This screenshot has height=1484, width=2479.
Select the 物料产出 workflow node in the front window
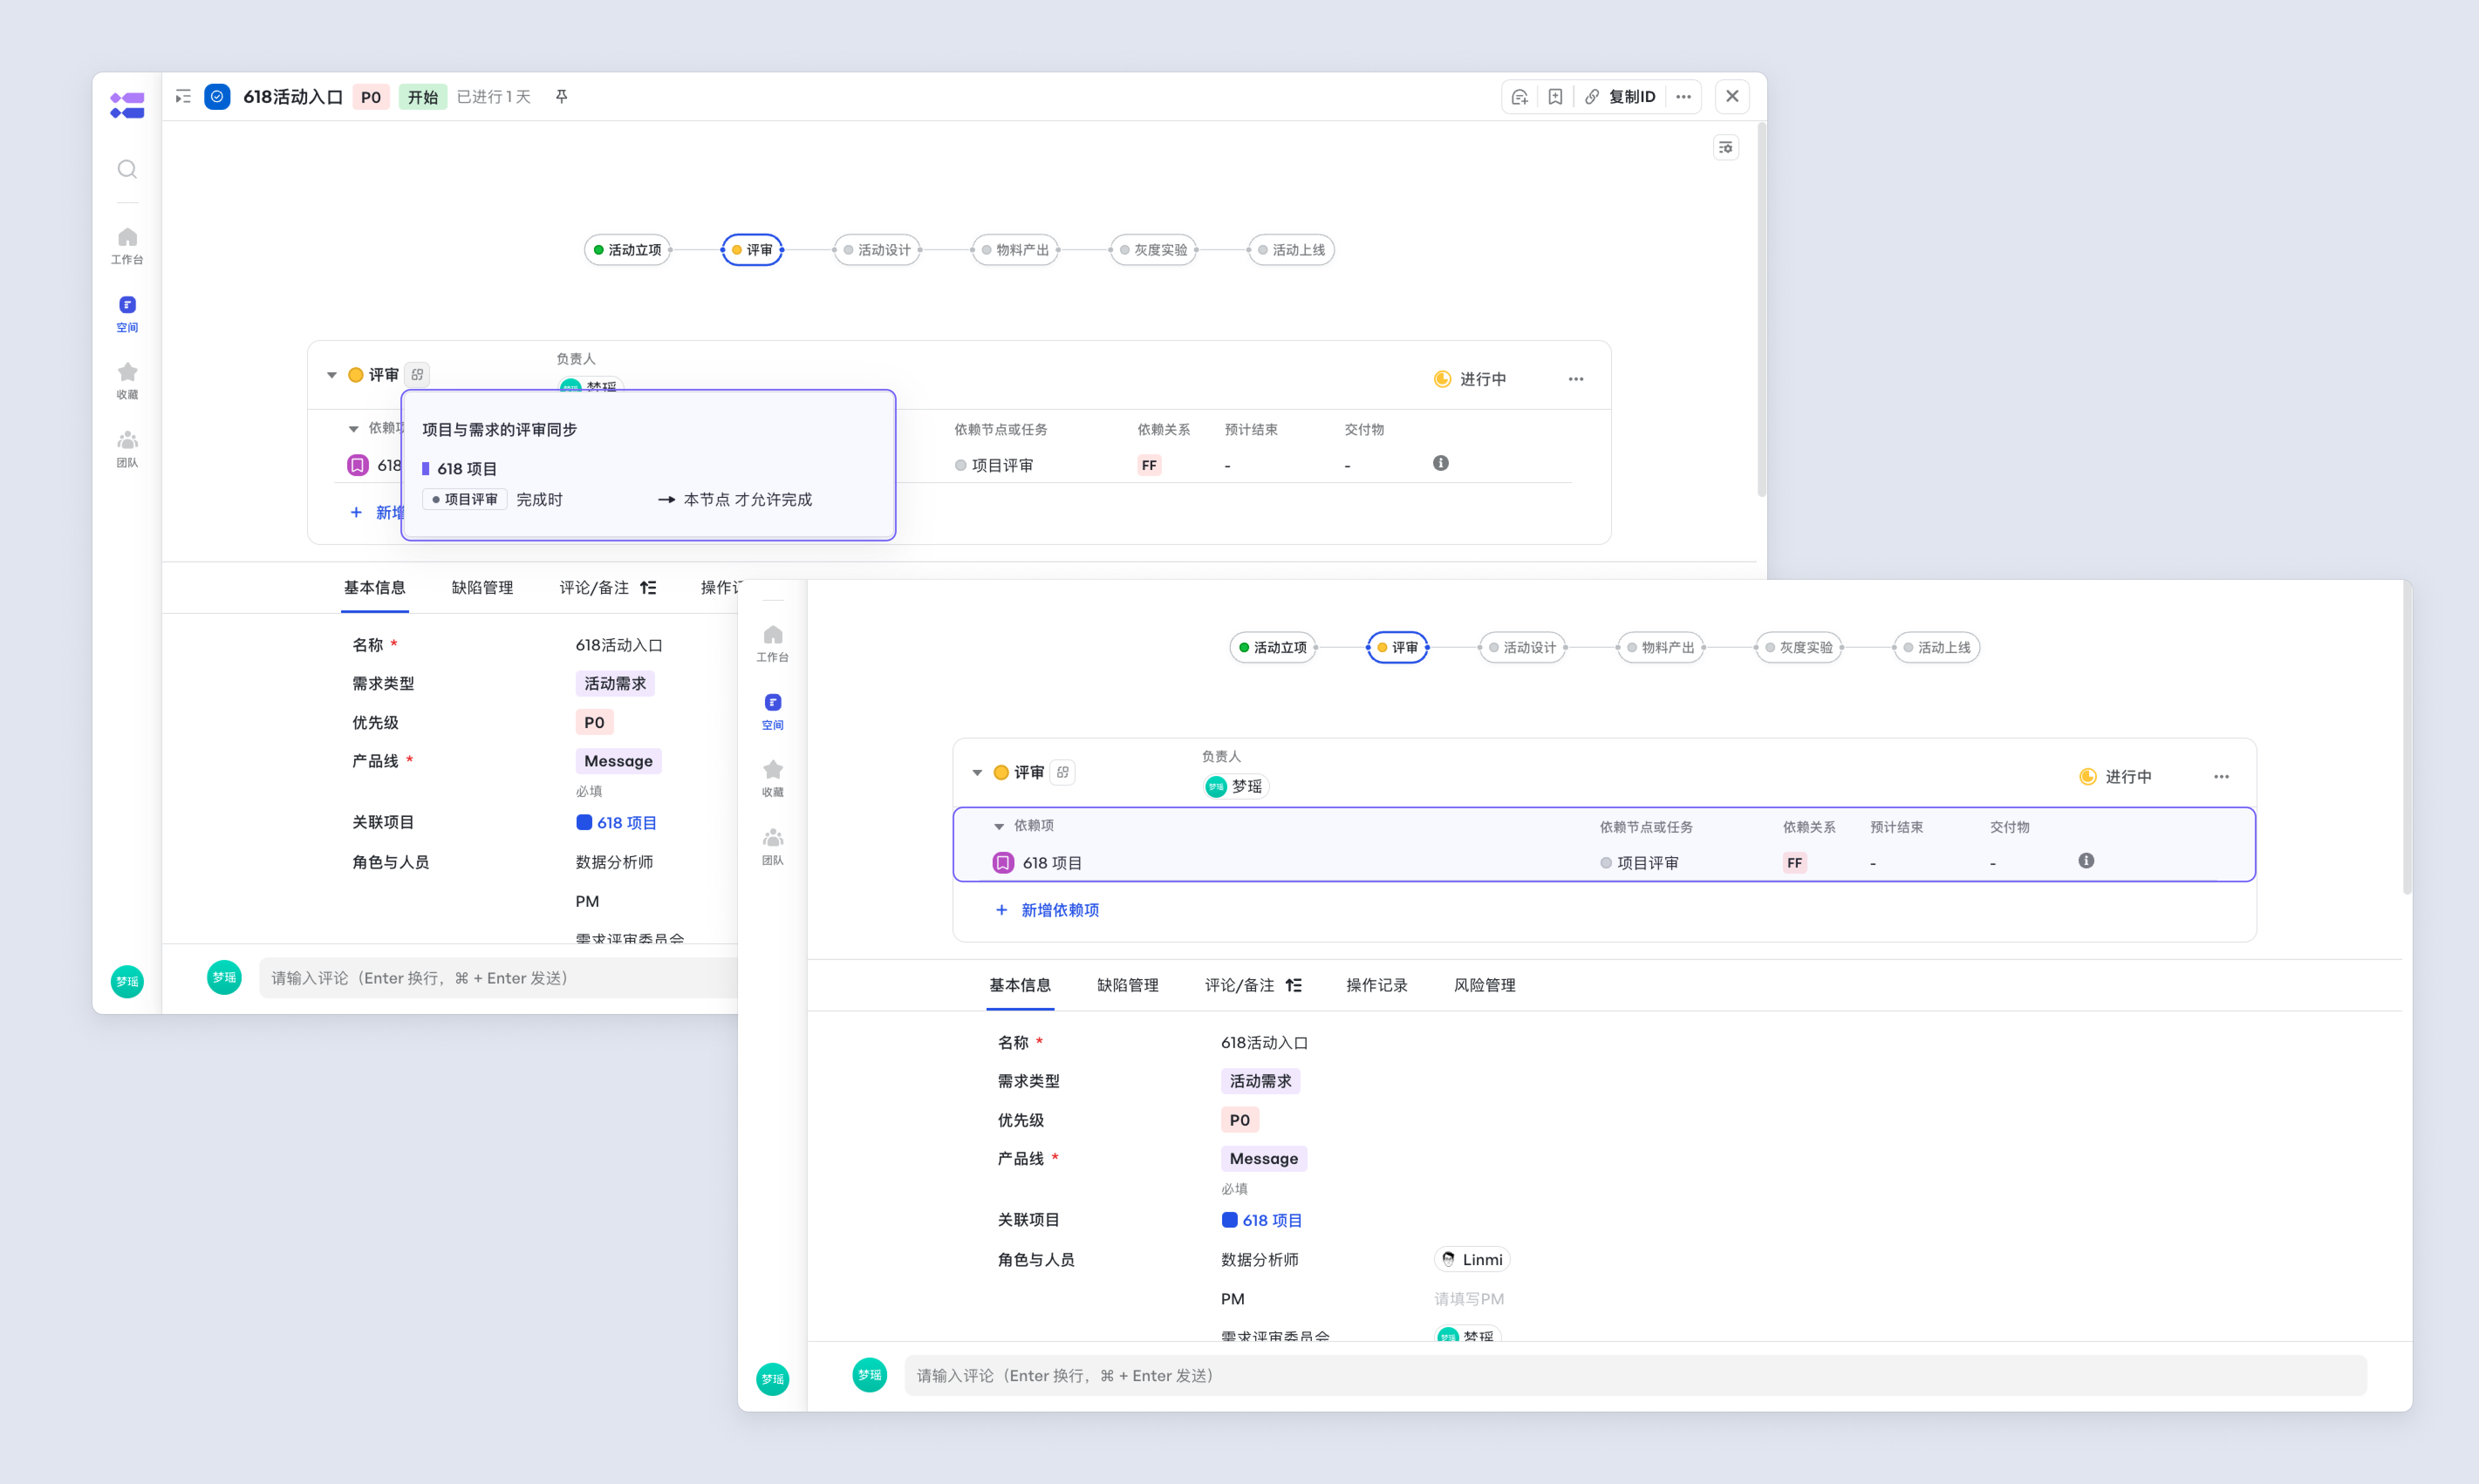click(1661, 648)
